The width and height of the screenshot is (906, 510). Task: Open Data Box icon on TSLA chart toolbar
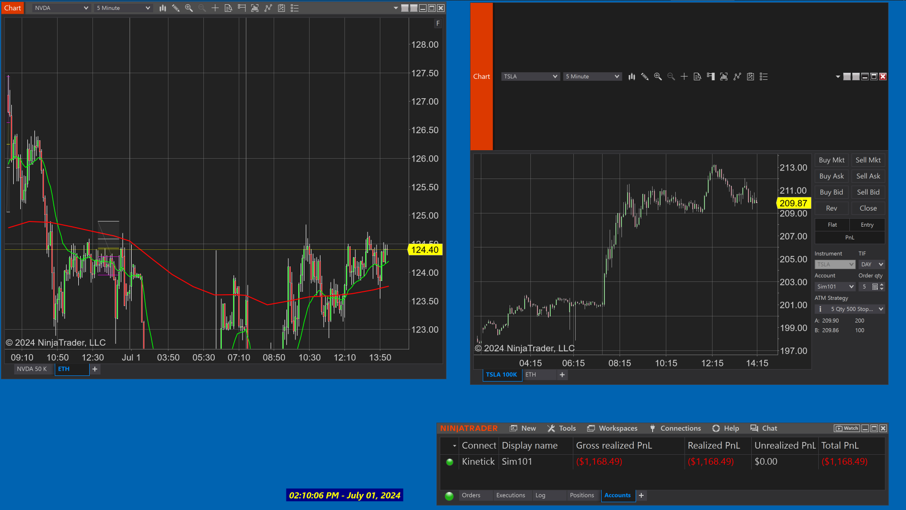697,76
